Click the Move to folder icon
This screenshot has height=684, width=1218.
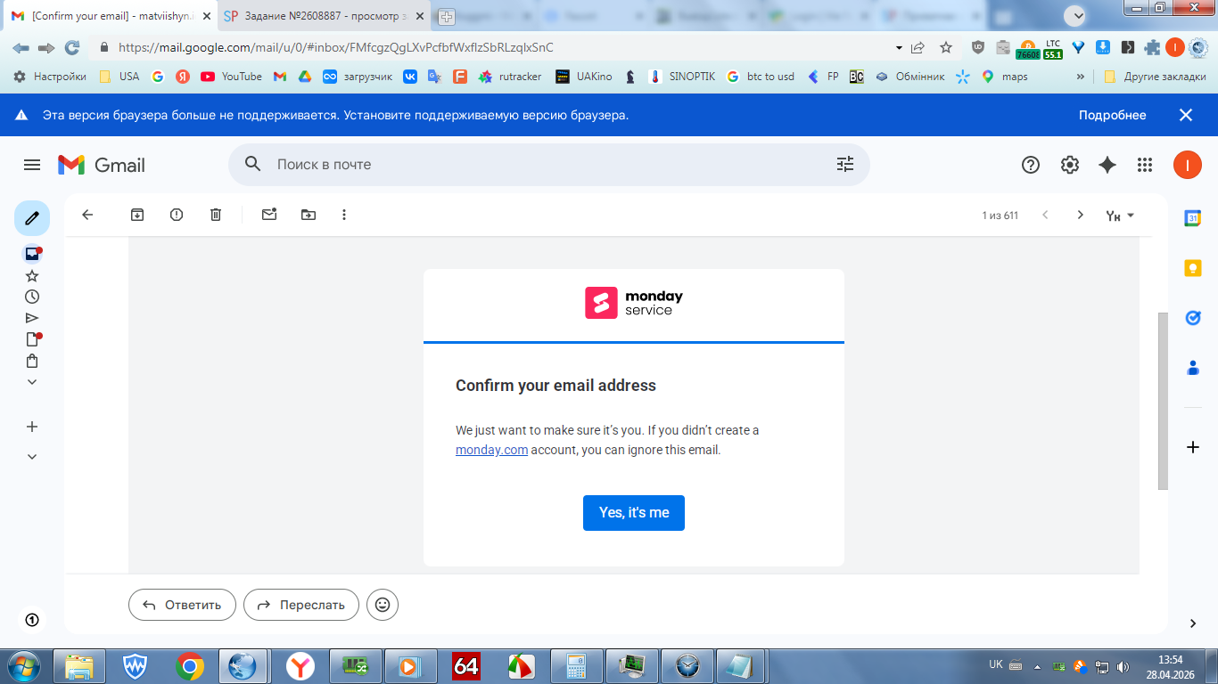tap(309, 215)
